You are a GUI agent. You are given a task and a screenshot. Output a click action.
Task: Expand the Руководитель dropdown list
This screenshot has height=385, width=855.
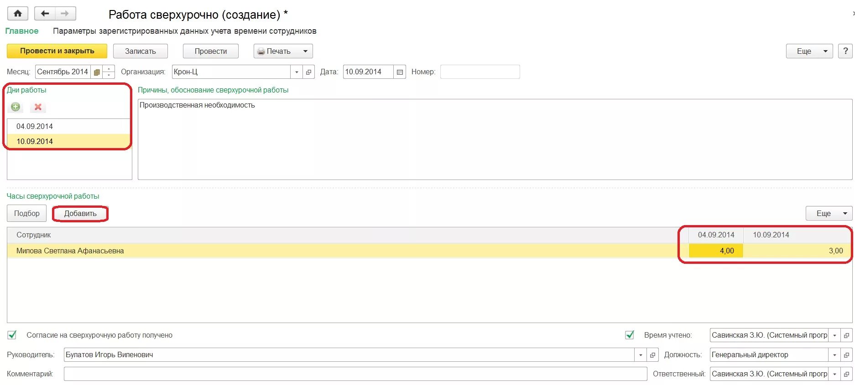pyautogui.click(x=641, y=355)
